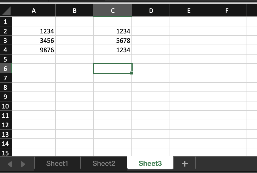This screenshot has height=173, width=257.
Task: Click the Select All corner triangle
Action: 6,11
